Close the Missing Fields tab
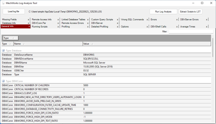 click(x=28, y=20)
